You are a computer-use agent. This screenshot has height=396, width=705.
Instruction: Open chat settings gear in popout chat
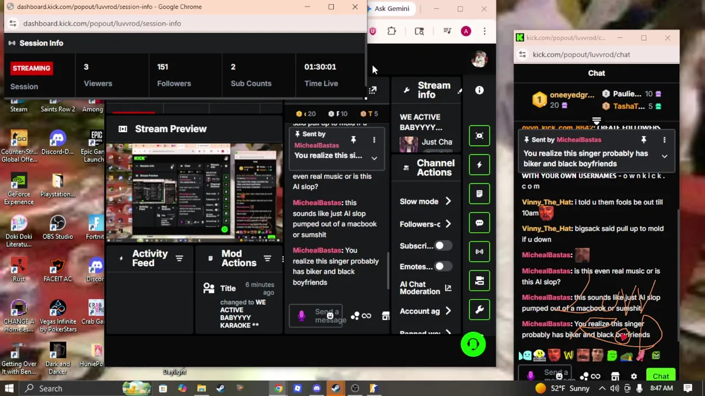pyautogui.click(x=634, y=377)
